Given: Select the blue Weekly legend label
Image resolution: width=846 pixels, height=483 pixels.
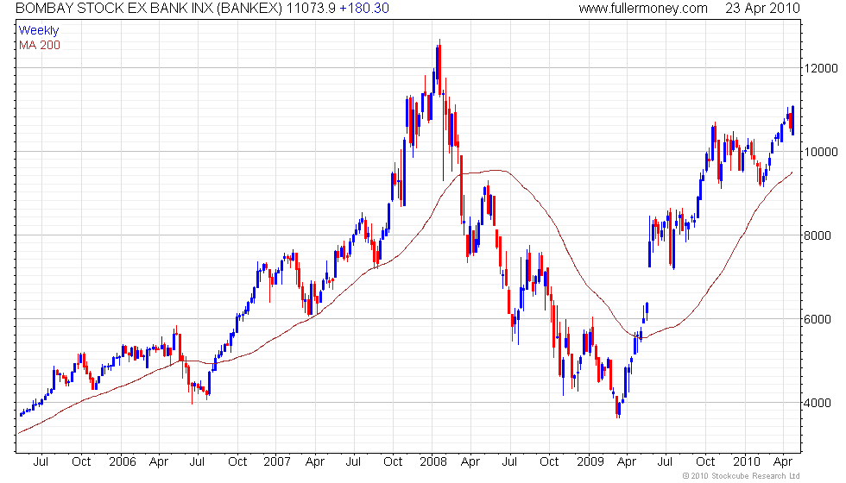Looking at the screenshot, I should 38,31.
